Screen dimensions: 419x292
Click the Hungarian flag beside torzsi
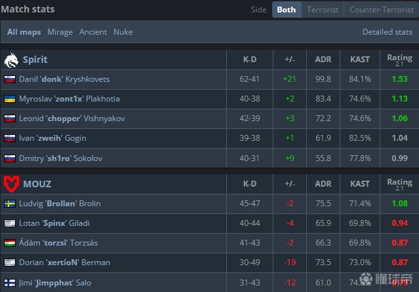(10, 243)
